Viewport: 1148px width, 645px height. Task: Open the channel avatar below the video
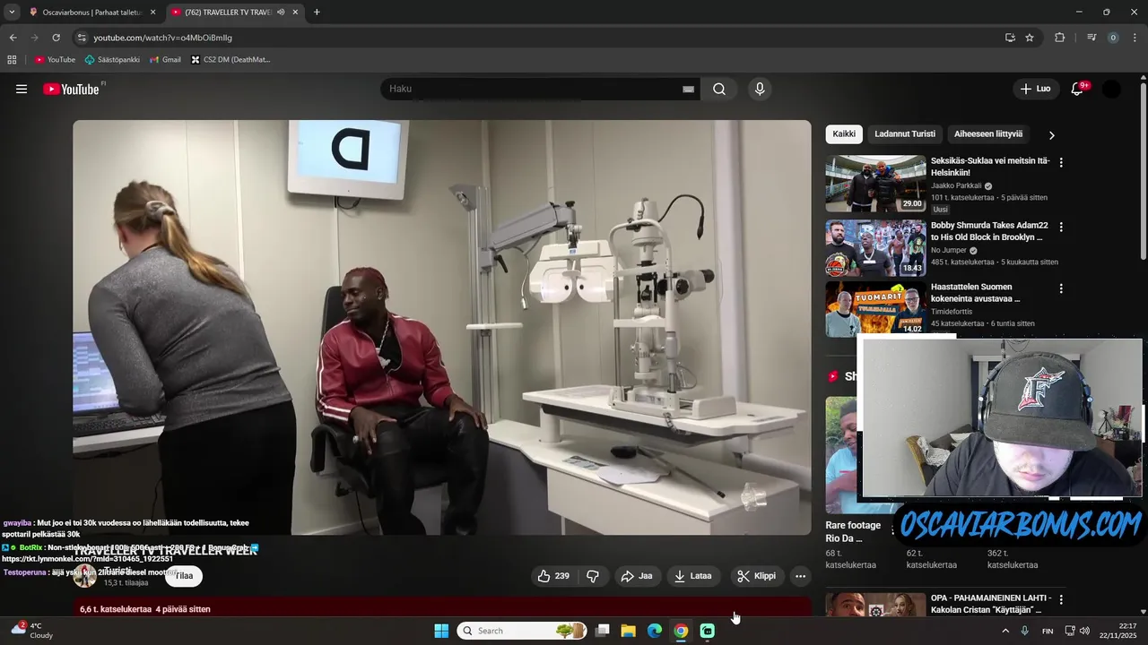[85, 576]
